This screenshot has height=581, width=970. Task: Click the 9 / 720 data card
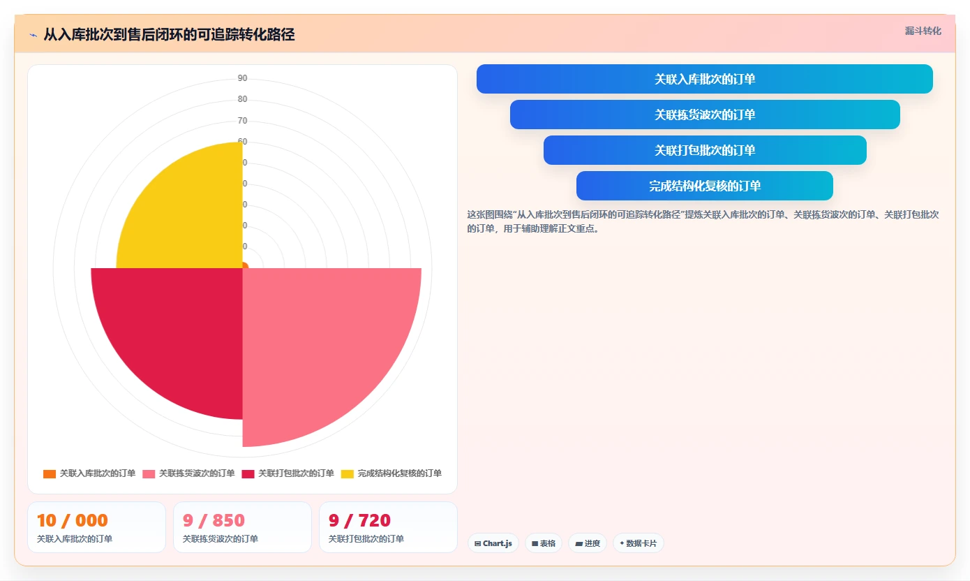click(388, 527)
